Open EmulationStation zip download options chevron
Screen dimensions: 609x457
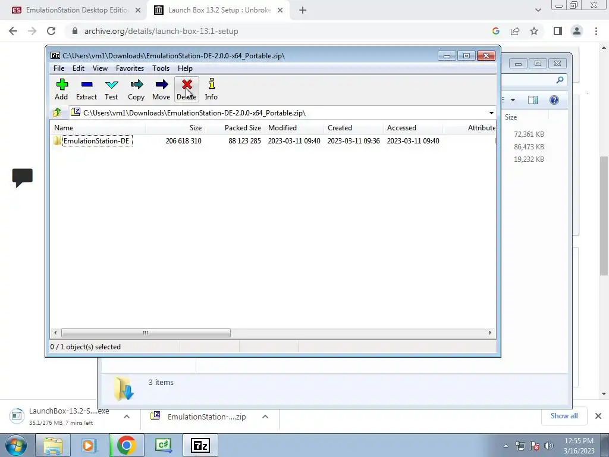(265, 417)
